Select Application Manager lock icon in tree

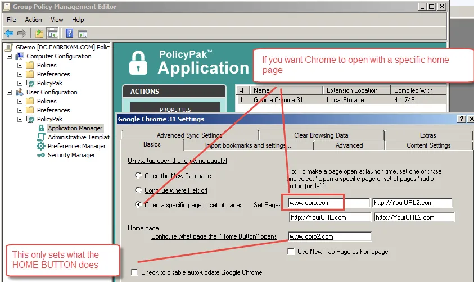tap(40, 128)
